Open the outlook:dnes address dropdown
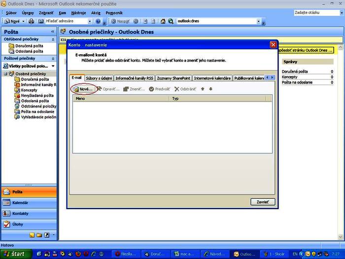The image size is (345, 259). tap(259, 21)
